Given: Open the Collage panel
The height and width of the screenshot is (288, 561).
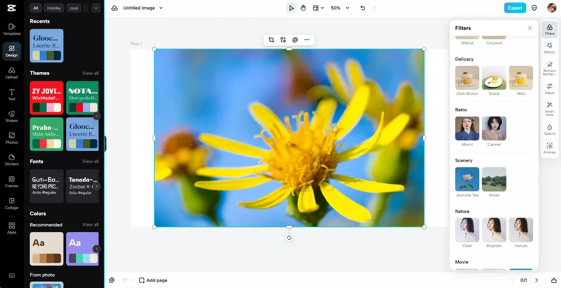Looking at the screenshot, I should point(12,203).
